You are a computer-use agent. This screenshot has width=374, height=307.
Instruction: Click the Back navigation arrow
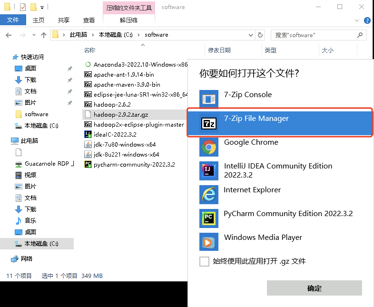pos(9,35)
